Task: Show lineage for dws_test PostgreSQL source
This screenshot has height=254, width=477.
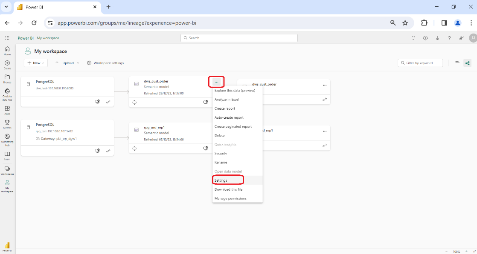Action: [108, 102]
